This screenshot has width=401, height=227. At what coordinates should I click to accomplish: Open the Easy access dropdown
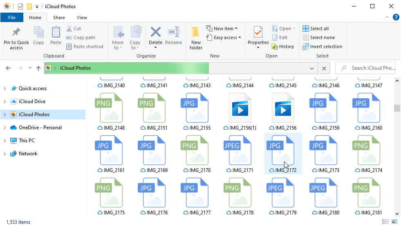coord(224,37)
